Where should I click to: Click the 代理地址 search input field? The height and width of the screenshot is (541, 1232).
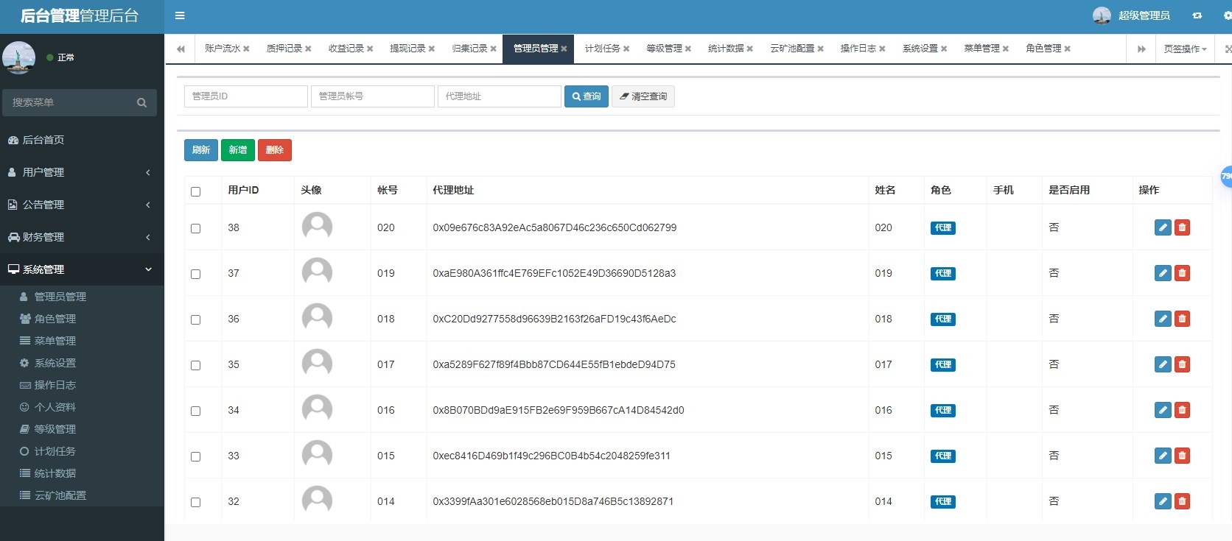click(500, 96)
